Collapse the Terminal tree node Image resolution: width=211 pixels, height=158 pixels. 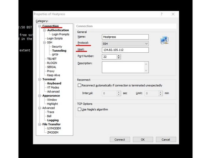click(x=40, y=79)
